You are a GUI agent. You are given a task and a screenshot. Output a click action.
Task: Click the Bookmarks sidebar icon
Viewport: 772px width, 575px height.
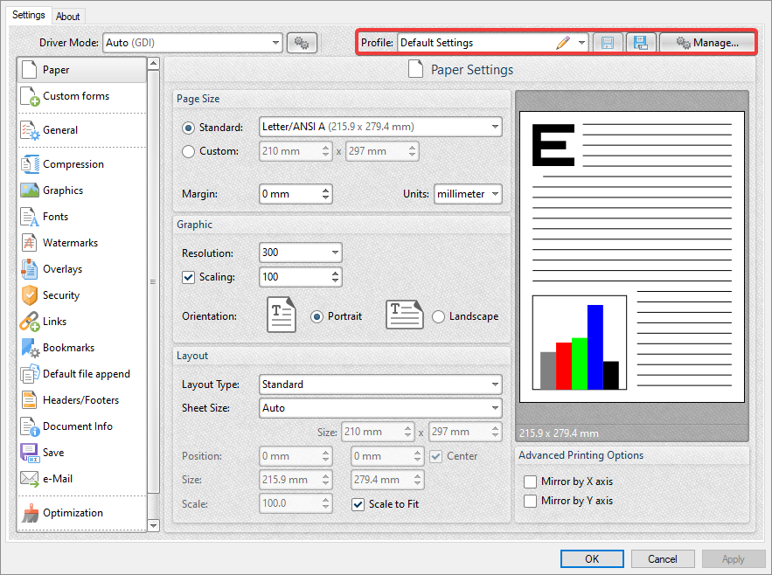point(29,347)
